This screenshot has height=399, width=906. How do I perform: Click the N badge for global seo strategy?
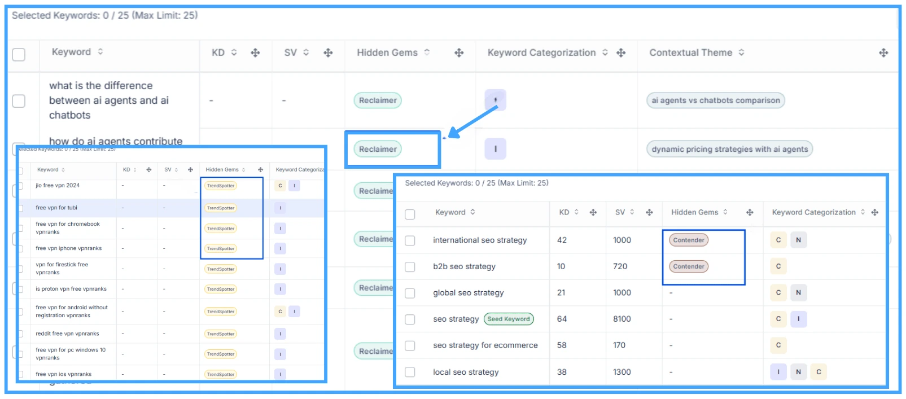coord(798,292)
